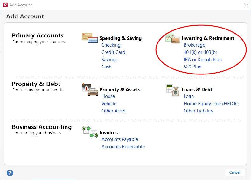Viewport: 251px width, 180px height.
Task: Choose IRA or Keogh Plan
Action: (203, 60)
